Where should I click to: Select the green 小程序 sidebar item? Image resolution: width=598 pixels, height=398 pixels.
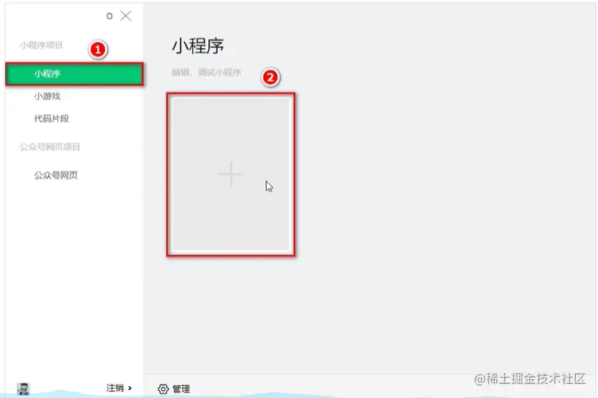tap(74, 74)
